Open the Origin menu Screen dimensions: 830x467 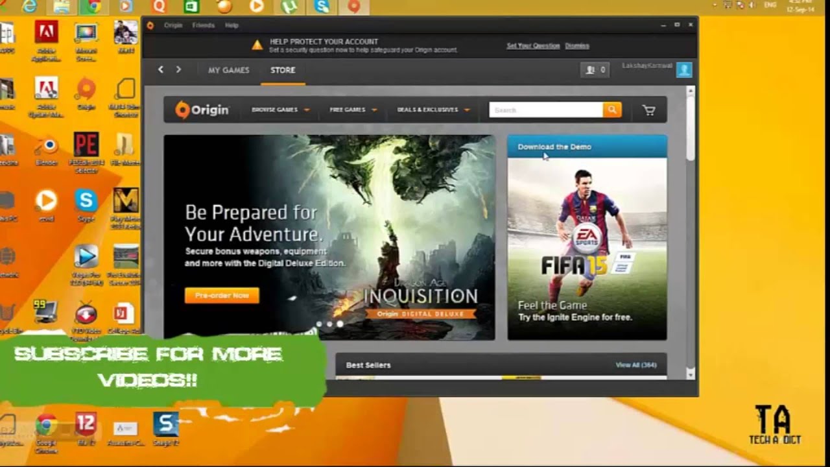(x=173, y=25)
